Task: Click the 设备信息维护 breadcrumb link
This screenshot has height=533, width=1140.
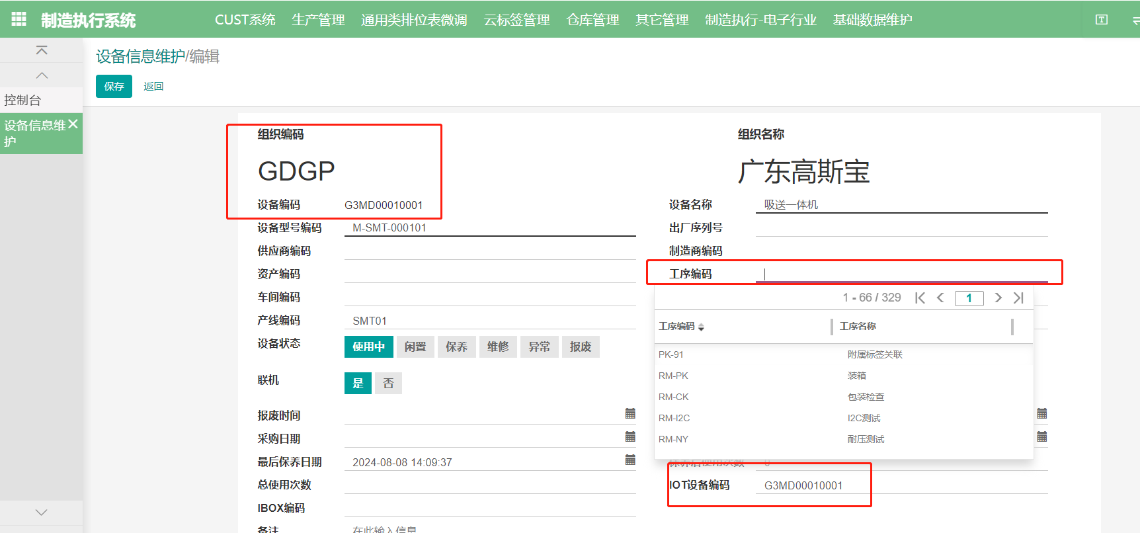Action: 141,57
